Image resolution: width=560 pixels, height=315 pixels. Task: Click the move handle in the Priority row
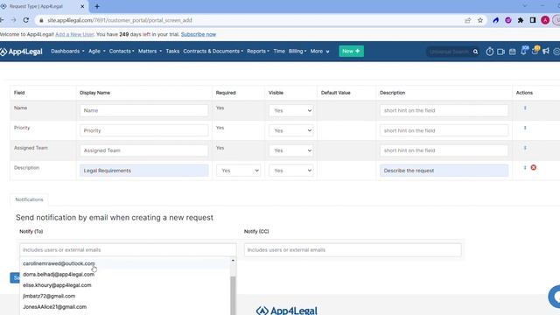pos(525,128)
